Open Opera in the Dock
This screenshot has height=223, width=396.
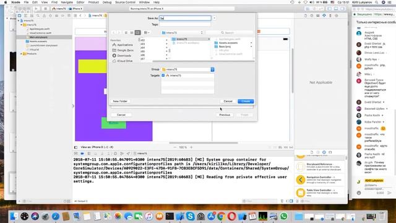click(x=231, y=216)
